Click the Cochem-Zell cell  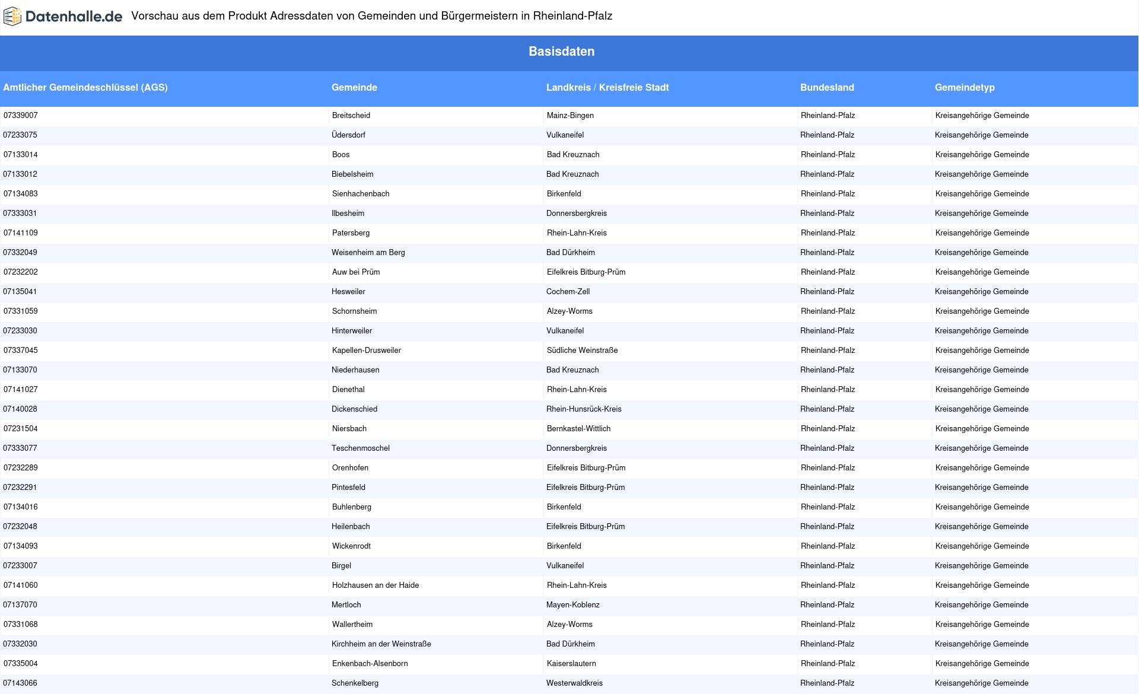[x=670, y=292]
